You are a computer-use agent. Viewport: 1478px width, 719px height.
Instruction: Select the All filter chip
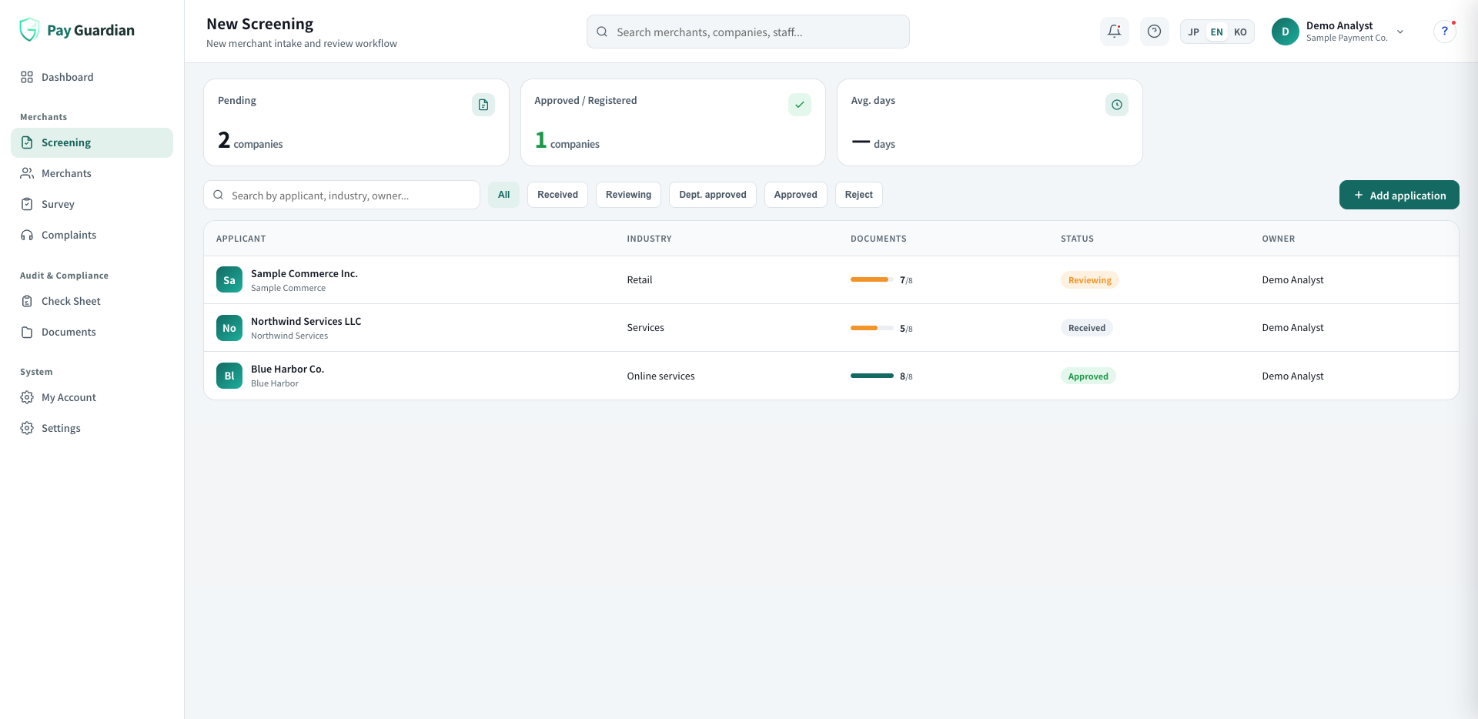(x=503, y=195)
